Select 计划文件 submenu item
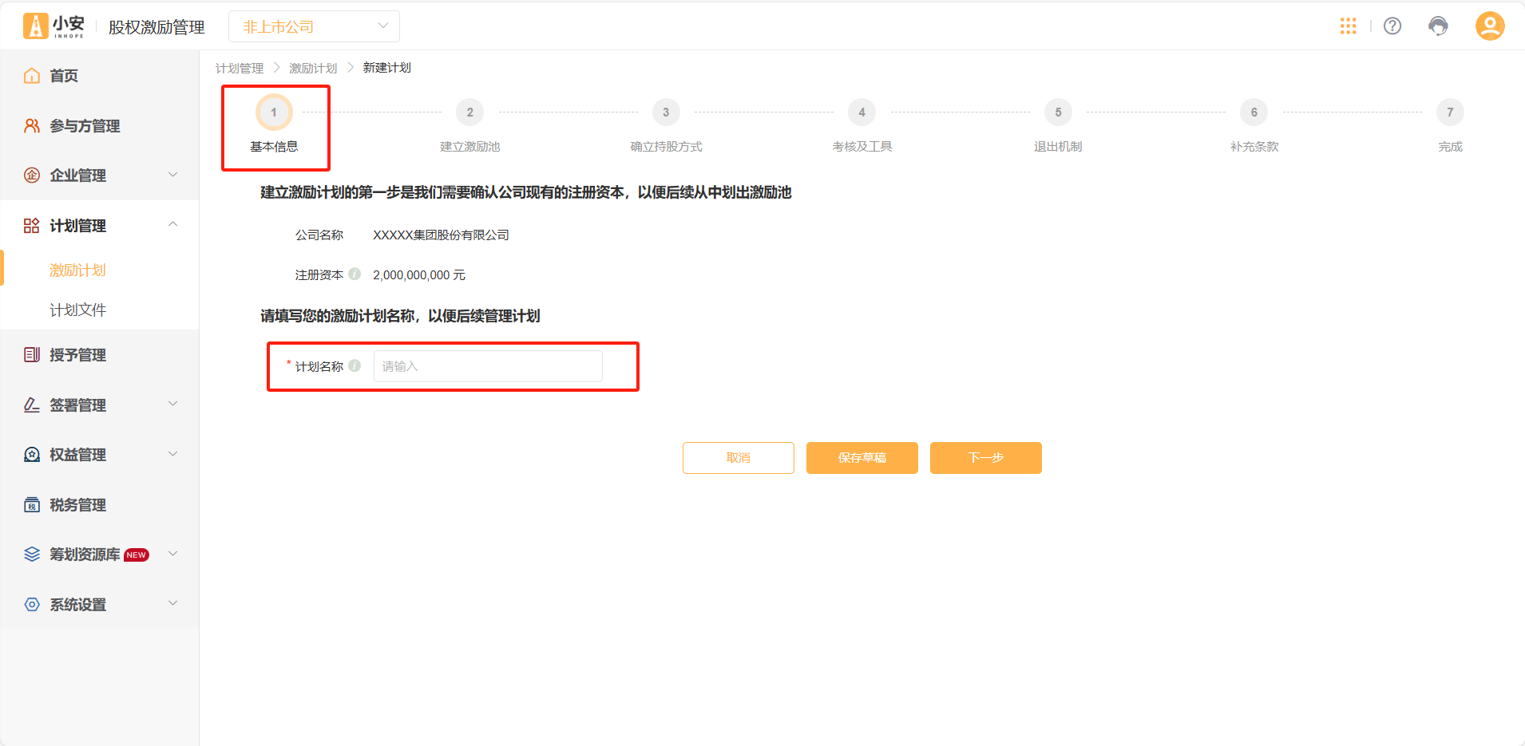 coord(77,310)
